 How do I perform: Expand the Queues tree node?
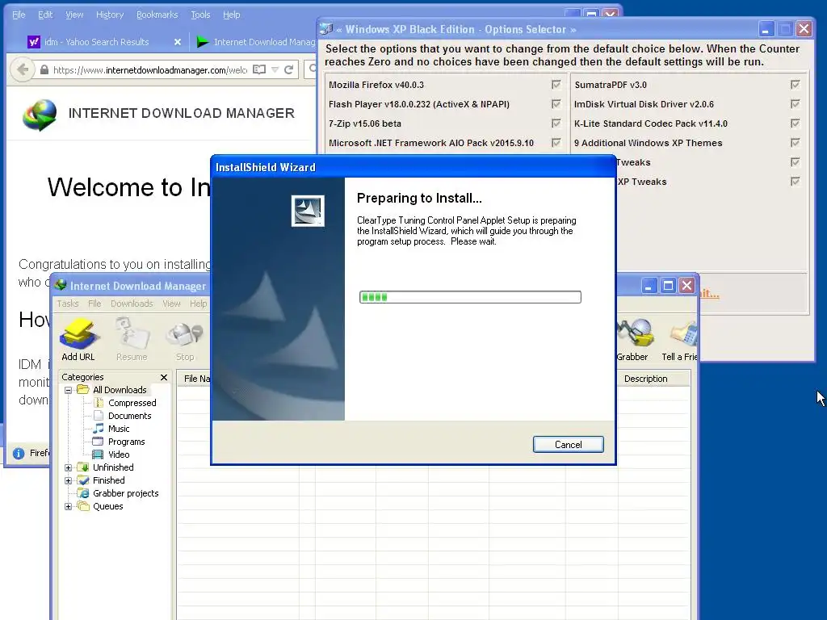(68, 507)
